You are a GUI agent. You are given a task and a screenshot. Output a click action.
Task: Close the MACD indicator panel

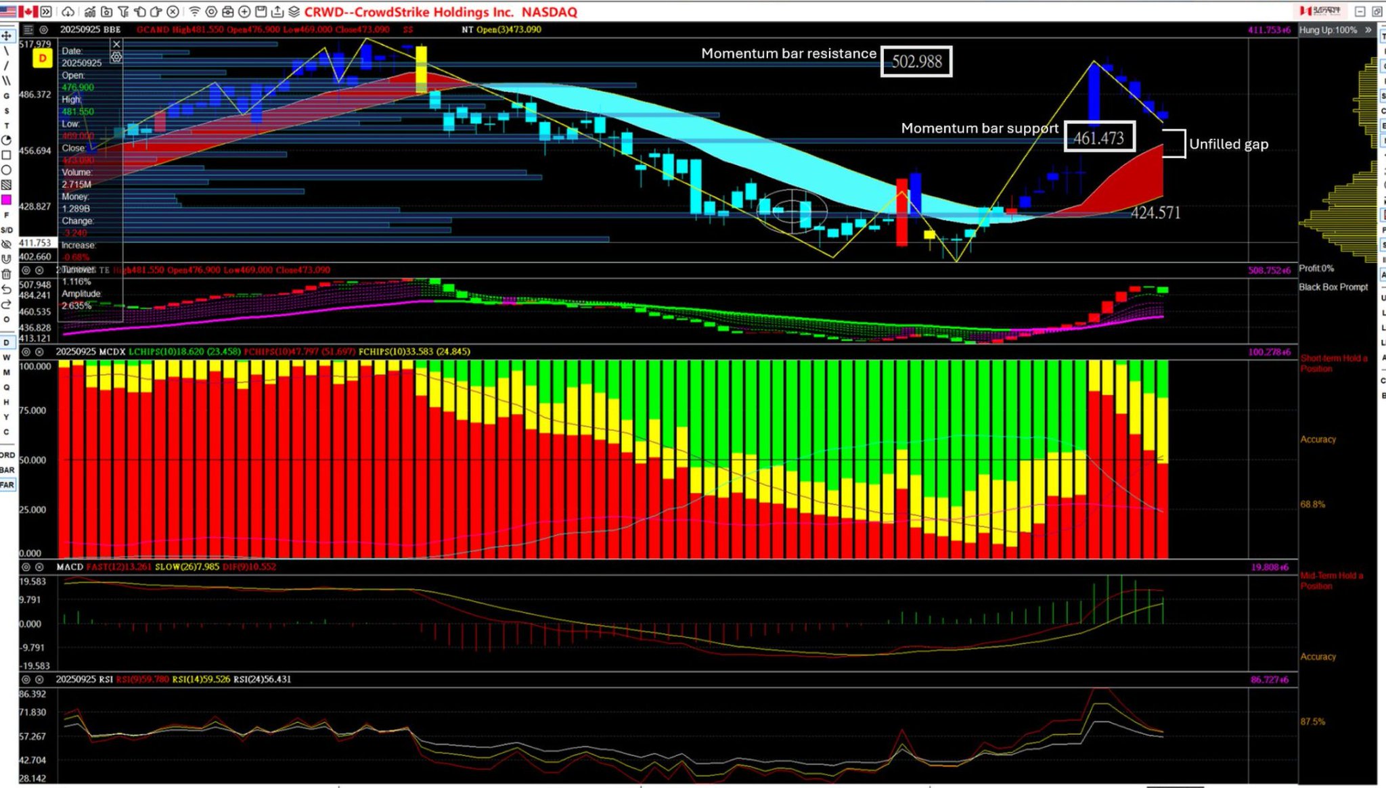[x=39, y=567]
